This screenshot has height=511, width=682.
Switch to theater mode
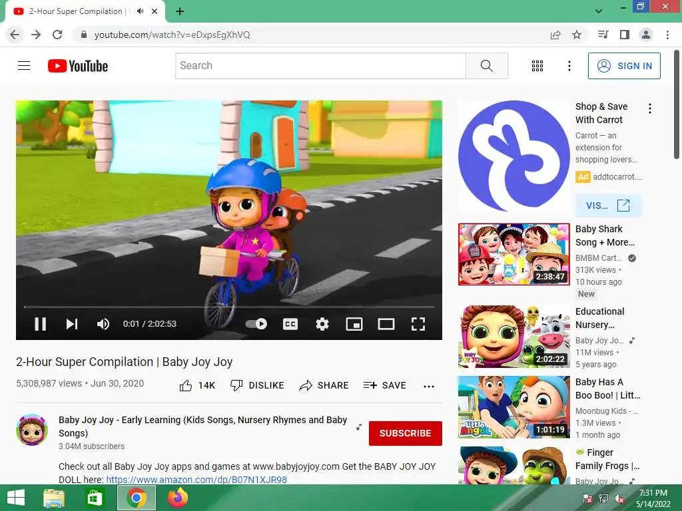tap(386, 324)
